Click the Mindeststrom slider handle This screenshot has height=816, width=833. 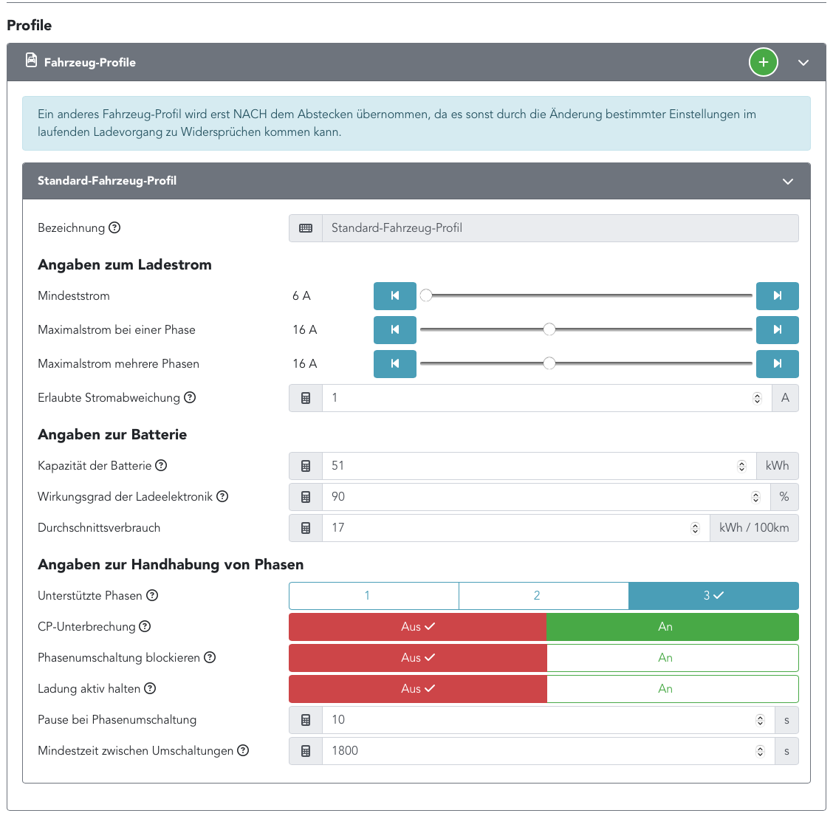click(426, 295)
